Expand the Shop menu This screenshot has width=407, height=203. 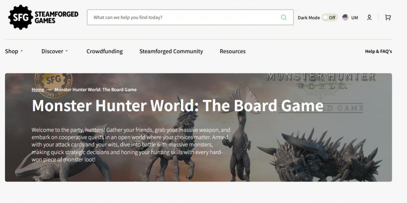pyautogui.click(x=14, y=51)
